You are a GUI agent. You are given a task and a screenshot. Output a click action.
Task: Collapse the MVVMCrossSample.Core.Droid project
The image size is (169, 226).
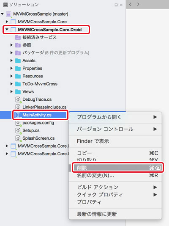(7, 29)
